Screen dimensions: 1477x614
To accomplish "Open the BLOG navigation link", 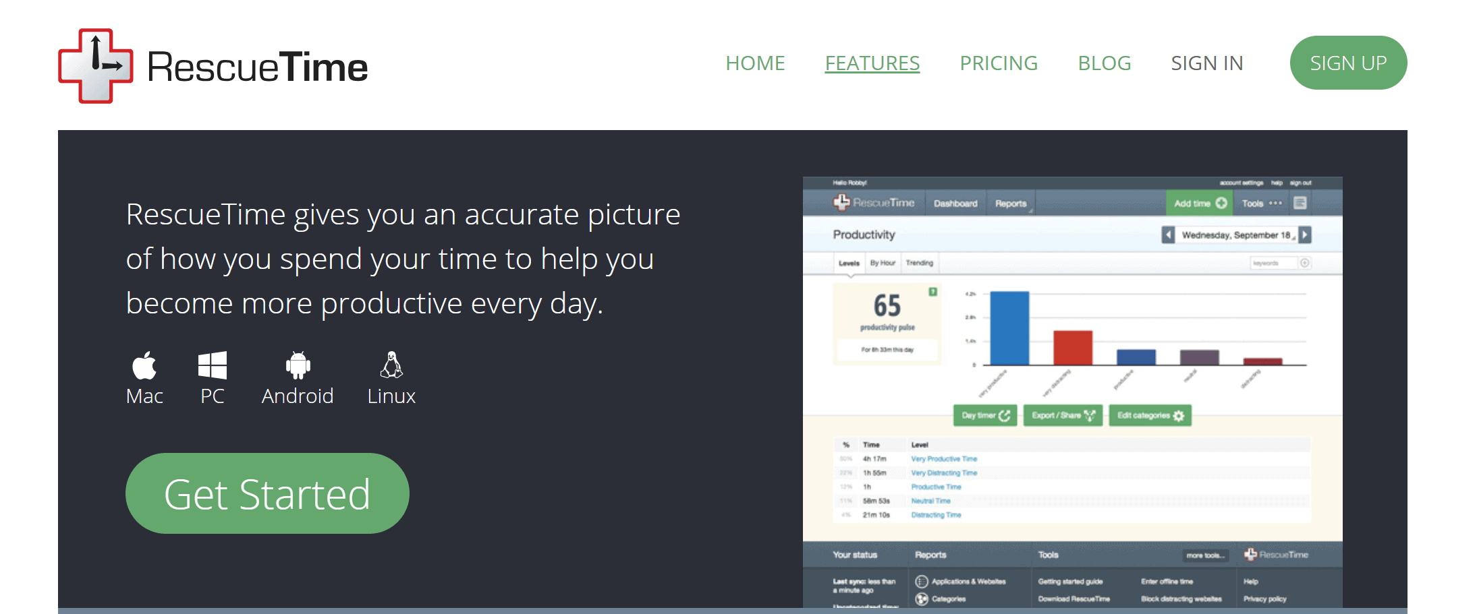I will coord(1104,63).
